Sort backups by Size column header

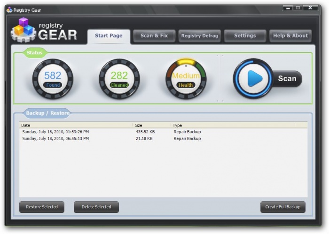coord(151,125)
